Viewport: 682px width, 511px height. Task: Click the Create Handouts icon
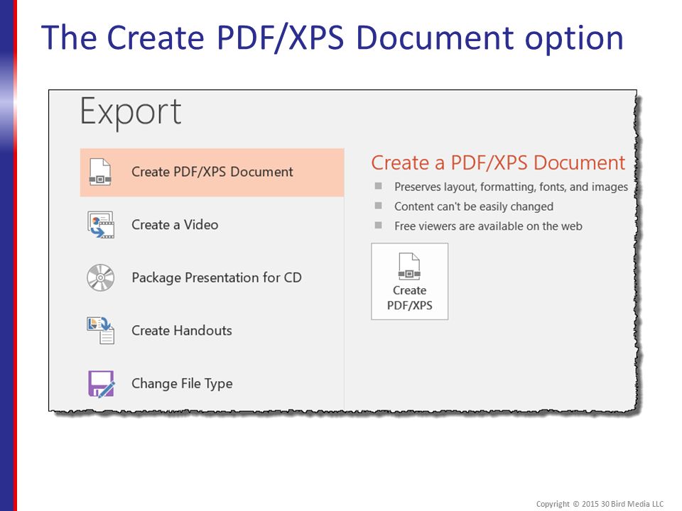pos(100,331)
